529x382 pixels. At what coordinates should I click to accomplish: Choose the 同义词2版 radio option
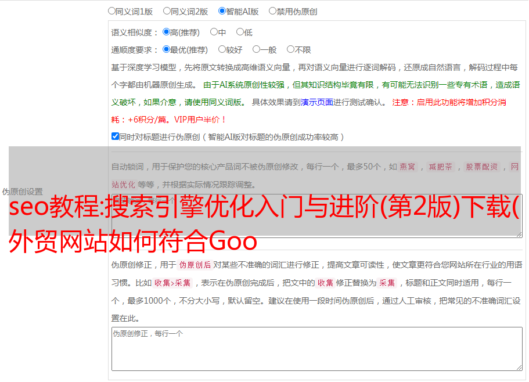[167, 11]
